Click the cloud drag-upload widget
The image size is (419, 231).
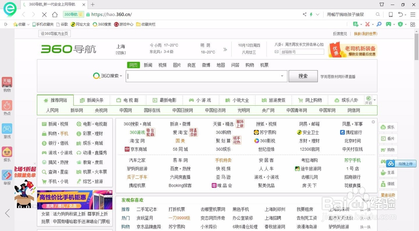pyautogui.click(x=401, y=163)
